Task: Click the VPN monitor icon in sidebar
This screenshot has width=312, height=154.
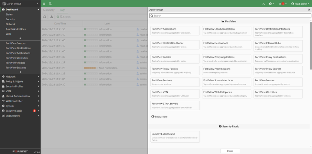Action: pos(3,91)
